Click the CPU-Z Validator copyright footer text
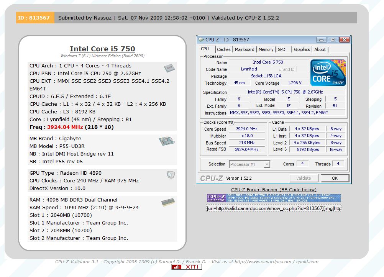 tap(187, 262)
